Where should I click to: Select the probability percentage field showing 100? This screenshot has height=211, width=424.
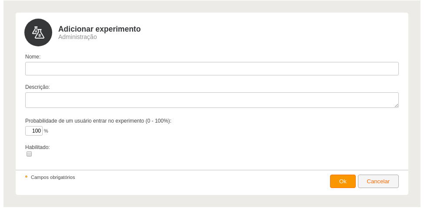34,131
